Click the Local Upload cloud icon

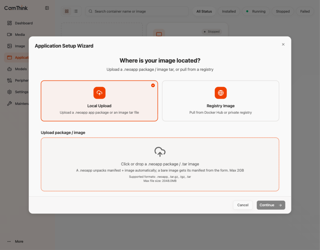(99, 93)
